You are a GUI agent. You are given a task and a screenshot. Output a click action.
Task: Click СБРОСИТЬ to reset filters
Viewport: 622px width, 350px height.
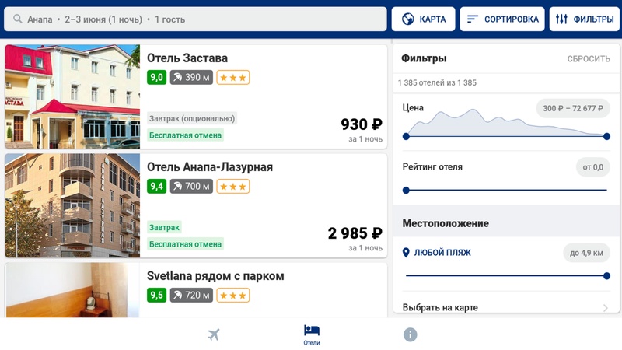pyautogui.click(x=589, y=59)
